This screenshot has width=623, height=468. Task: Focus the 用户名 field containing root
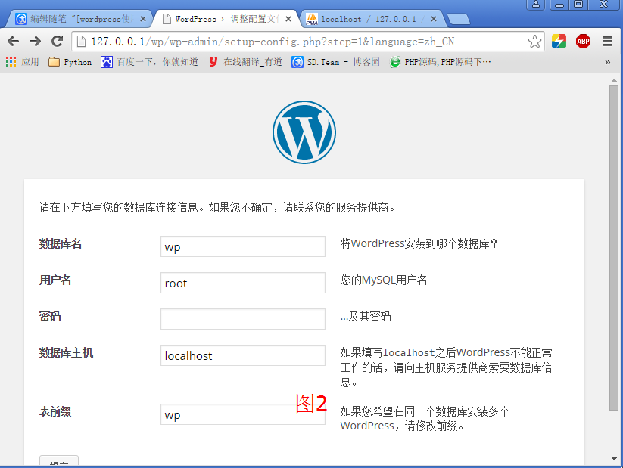click(243, 283)
